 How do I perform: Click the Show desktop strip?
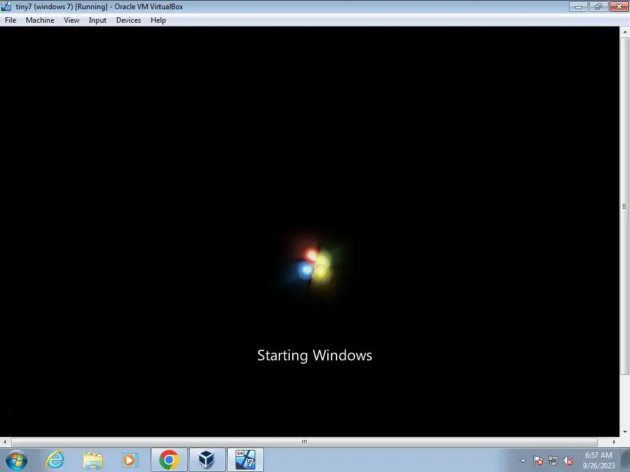[626, 460]
